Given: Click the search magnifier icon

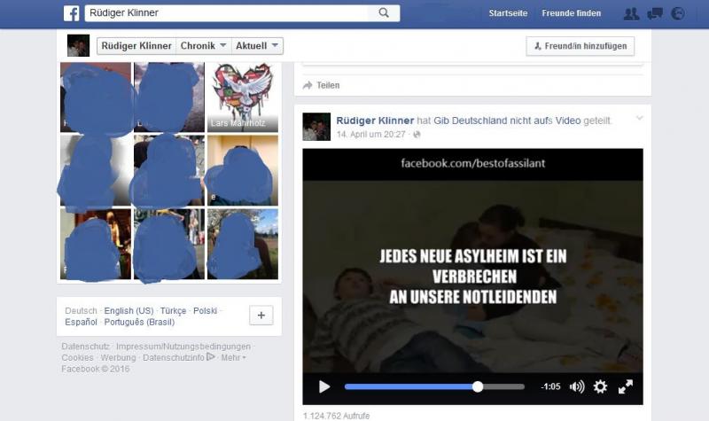Looking at the screenshot, I should (384, 13).
